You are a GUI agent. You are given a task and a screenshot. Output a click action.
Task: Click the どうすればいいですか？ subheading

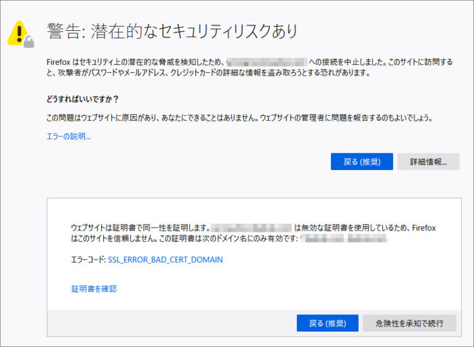tap(83, 99)
